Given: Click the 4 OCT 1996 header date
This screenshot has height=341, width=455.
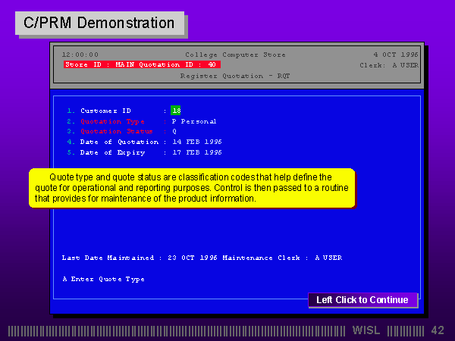Looking at the screenshot, I should [395, 55].
